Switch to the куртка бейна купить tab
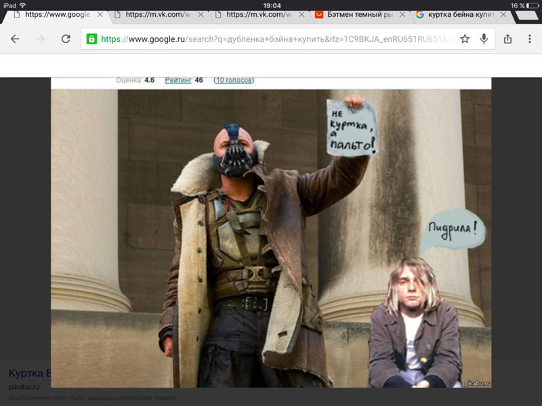This screenshot has width=542, height=406. point(461,14)
